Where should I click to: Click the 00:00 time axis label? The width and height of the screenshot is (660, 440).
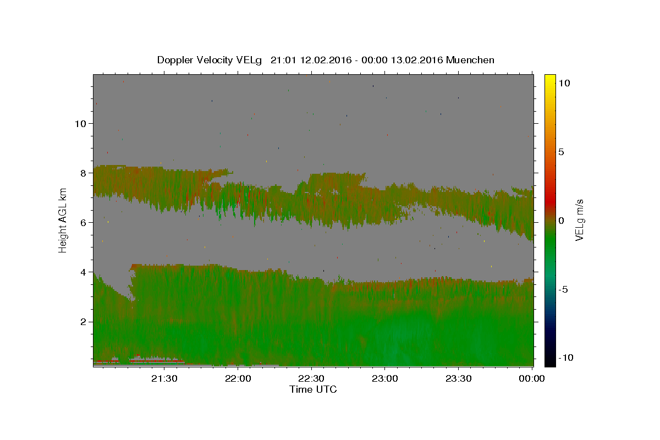tap(532, 378)
